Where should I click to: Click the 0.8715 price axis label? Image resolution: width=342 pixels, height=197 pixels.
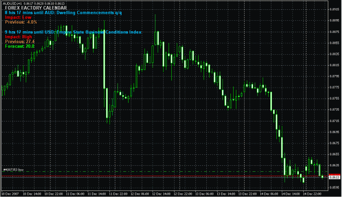tap(334, 120)
